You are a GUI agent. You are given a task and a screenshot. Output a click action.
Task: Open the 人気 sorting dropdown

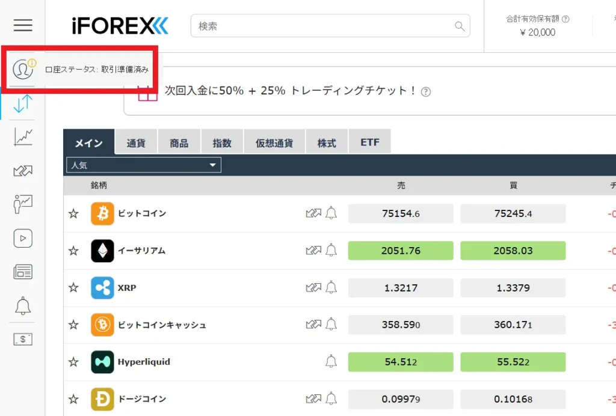pos(144,165)
